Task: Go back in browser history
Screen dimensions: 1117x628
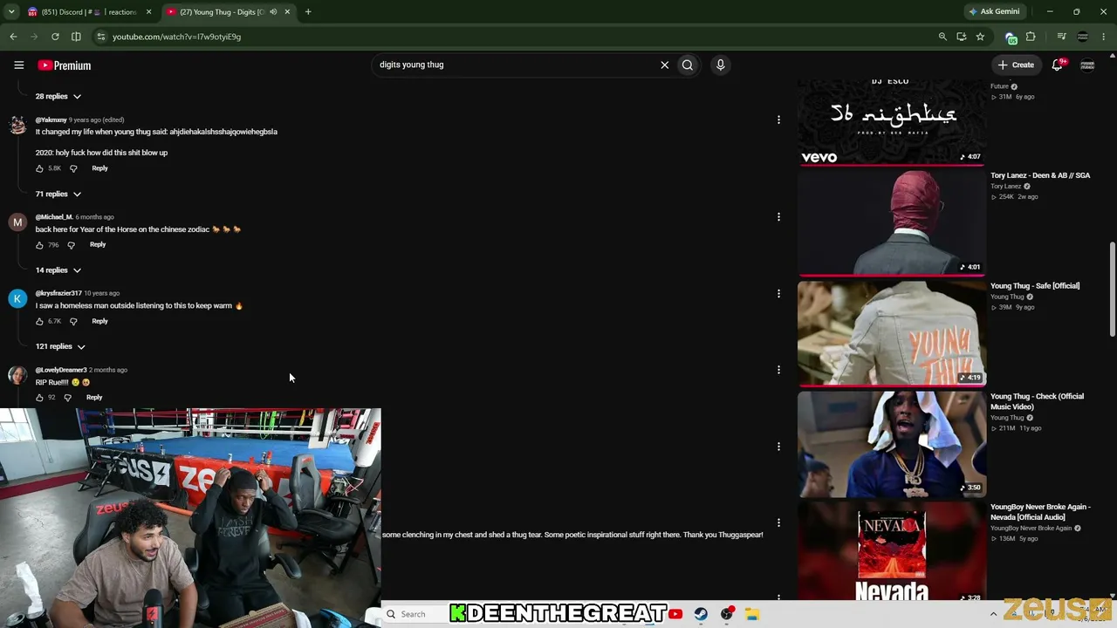Action: pyautogui.click(x=13, y=37)
